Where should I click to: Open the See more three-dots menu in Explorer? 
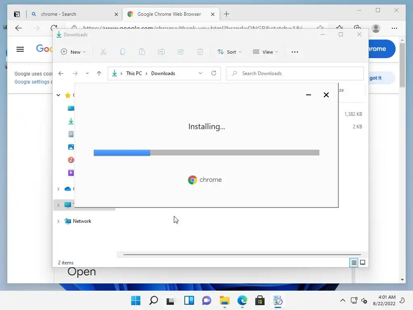(295, 52)
